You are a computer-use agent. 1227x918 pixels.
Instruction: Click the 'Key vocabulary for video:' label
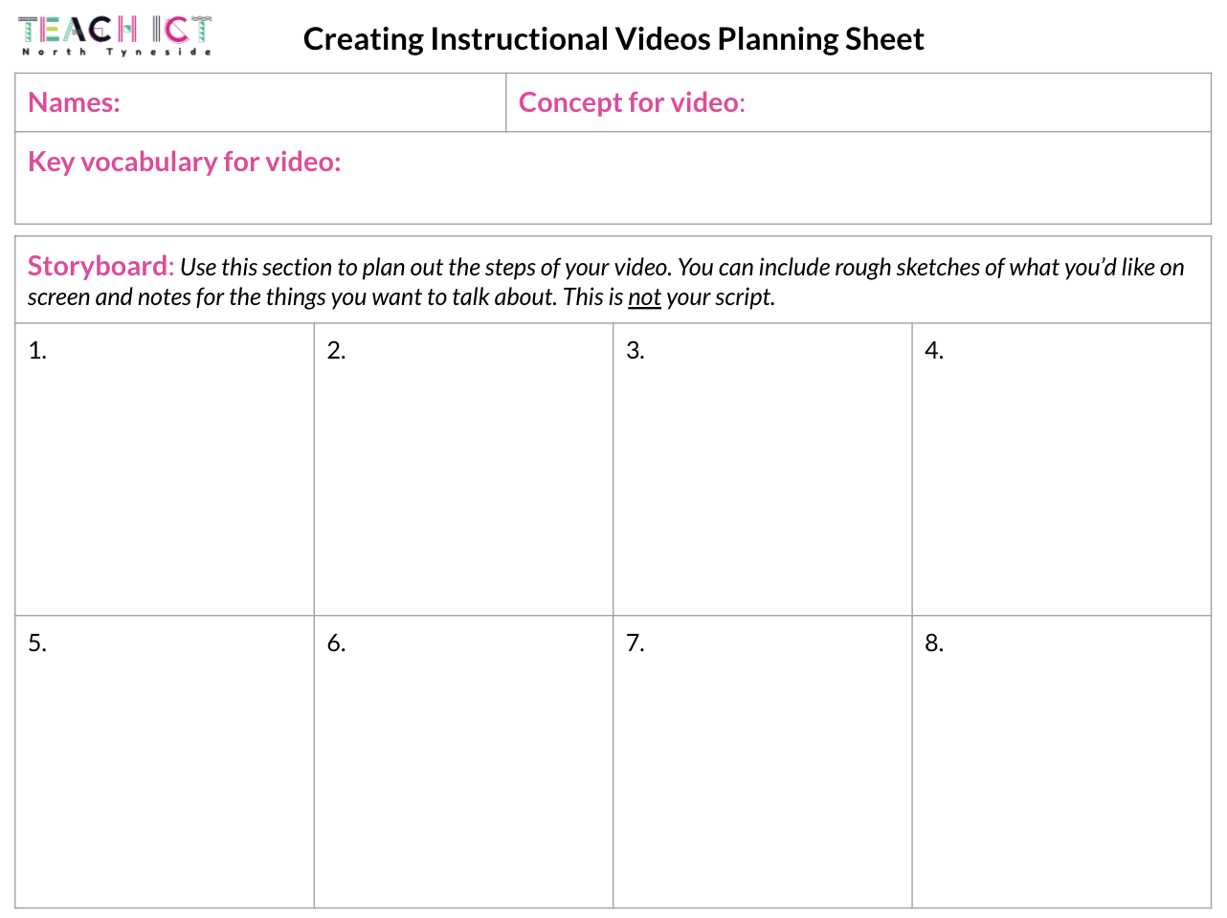coord(185,162)
